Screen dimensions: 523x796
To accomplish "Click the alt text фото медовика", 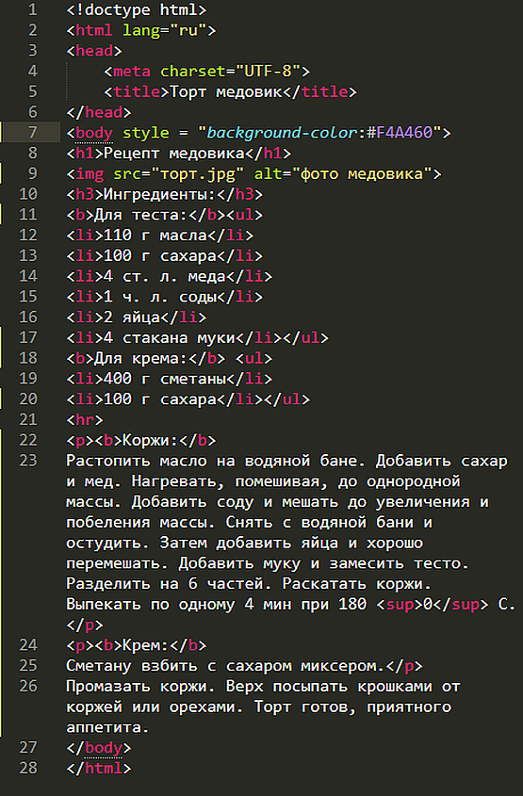I will [362, 174].
